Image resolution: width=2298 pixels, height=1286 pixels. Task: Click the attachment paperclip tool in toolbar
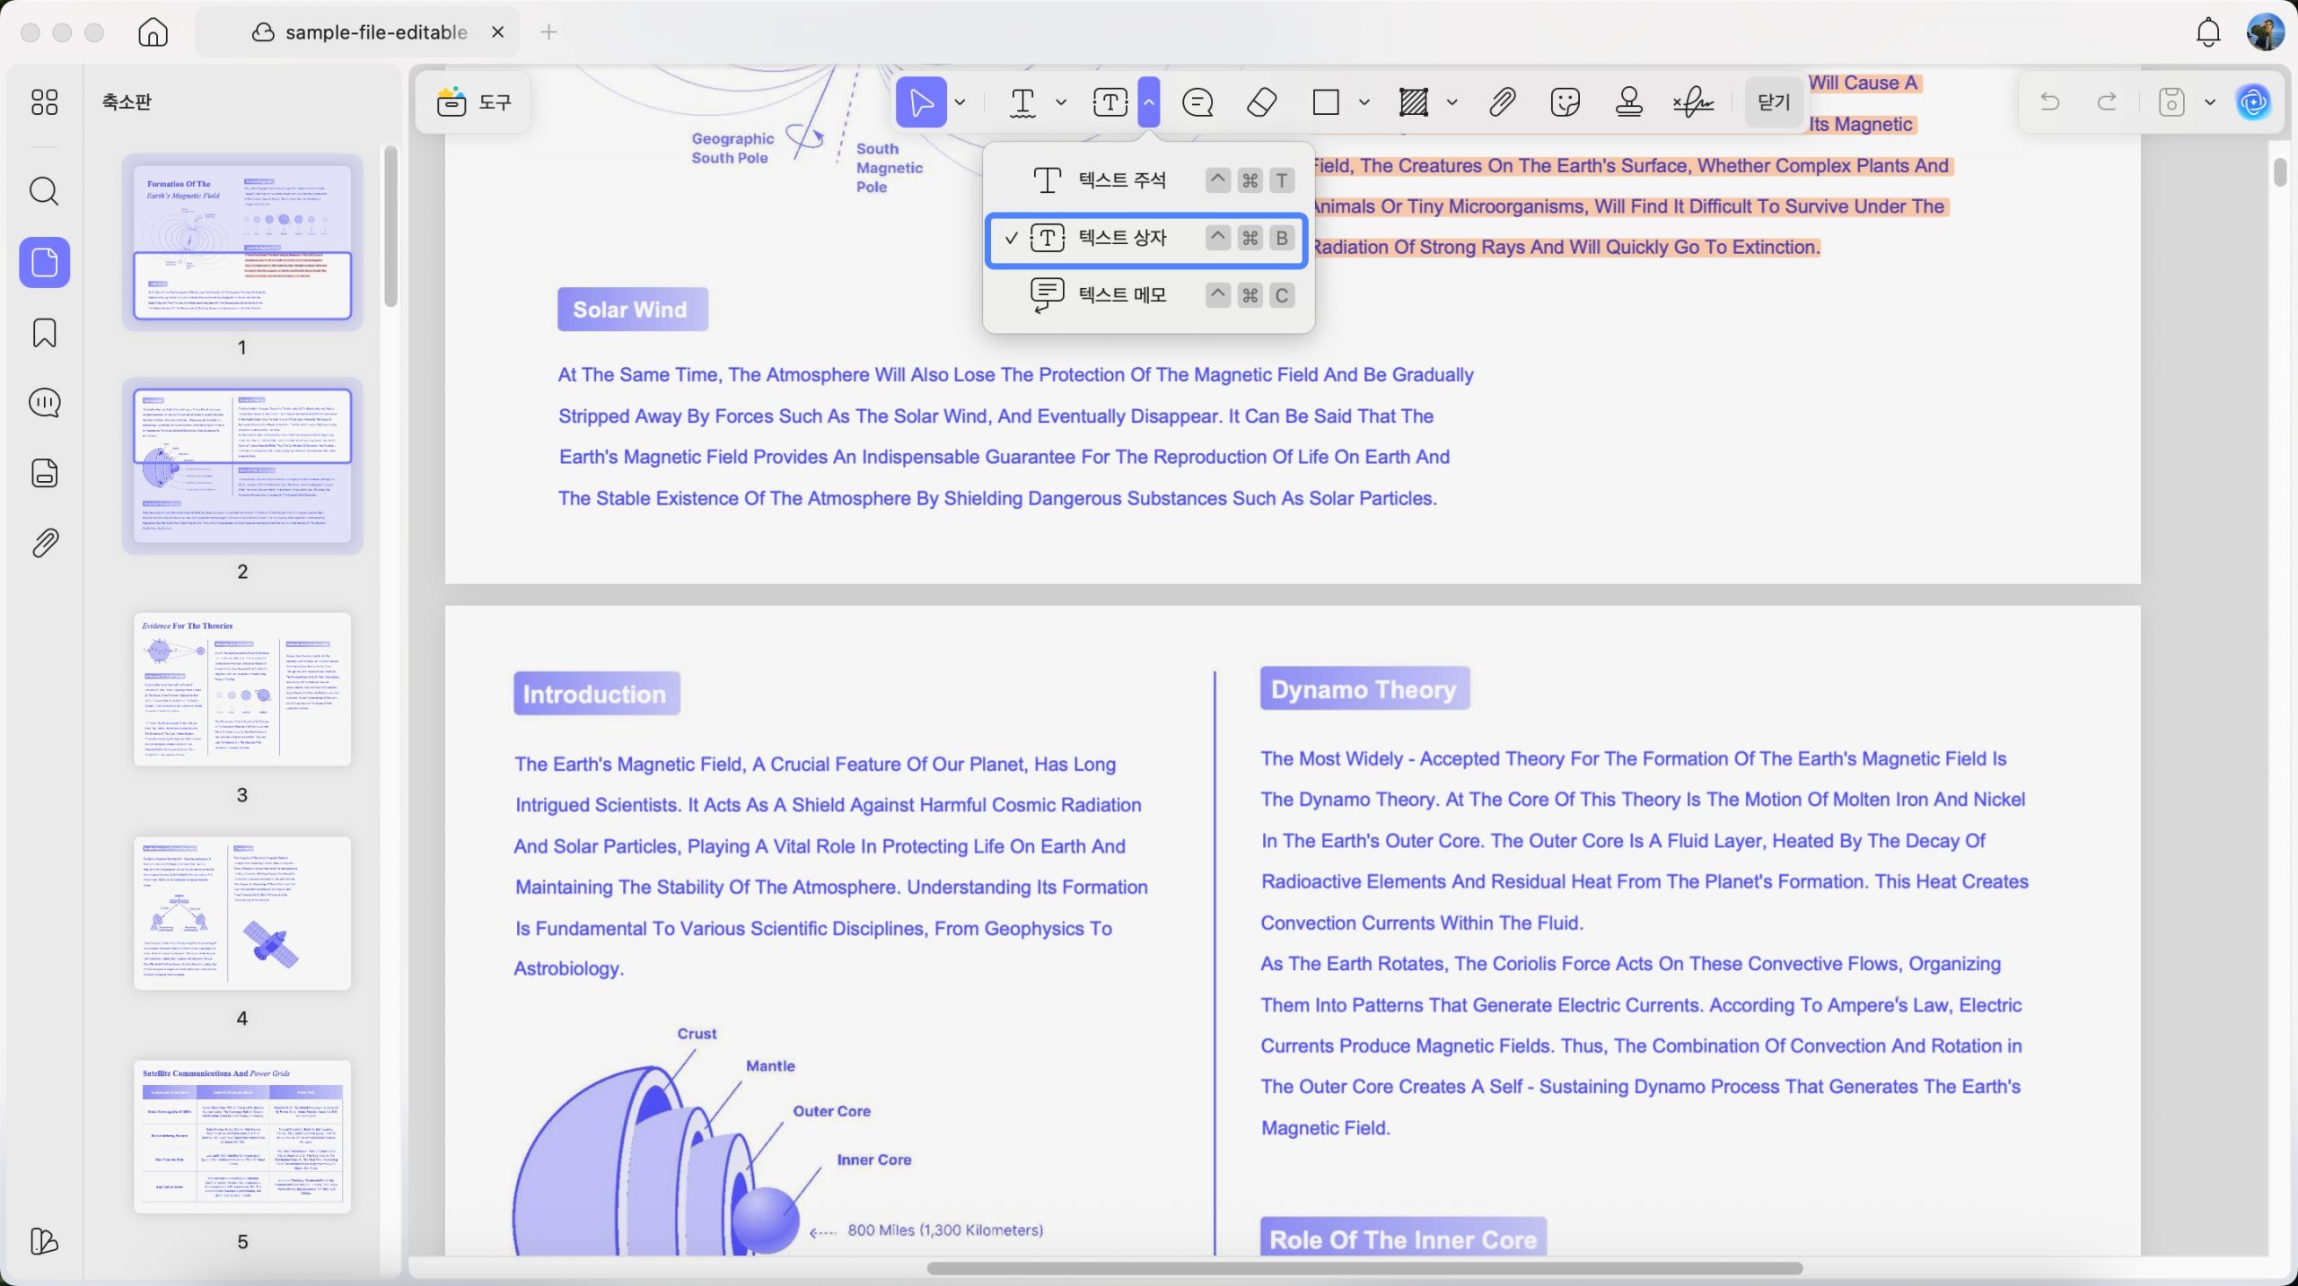[1502, 102]
